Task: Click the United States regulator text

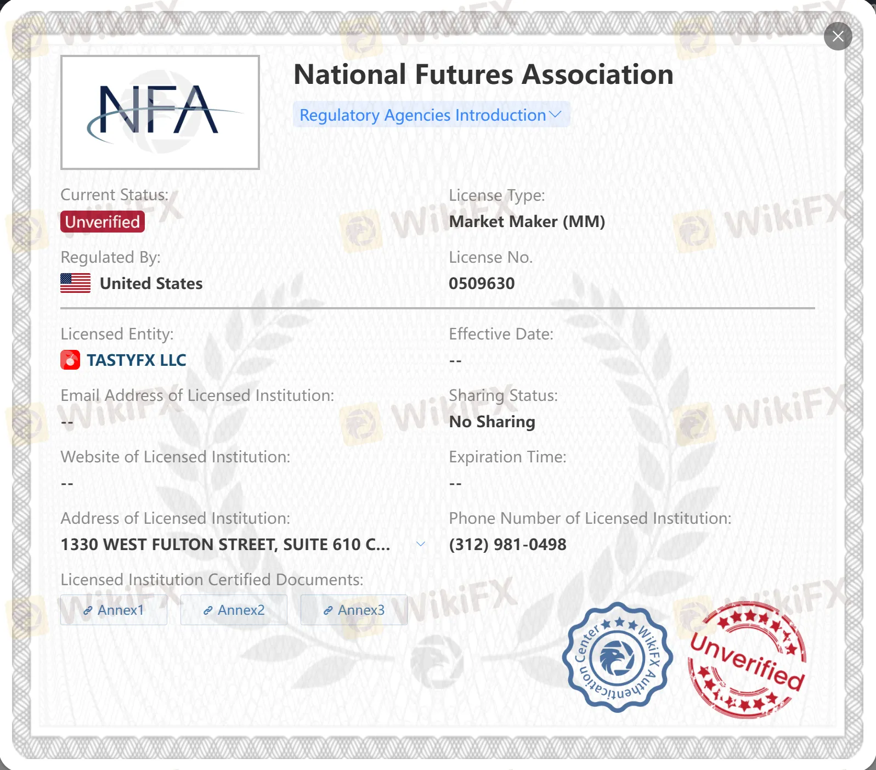Action: tap(151, 283)
